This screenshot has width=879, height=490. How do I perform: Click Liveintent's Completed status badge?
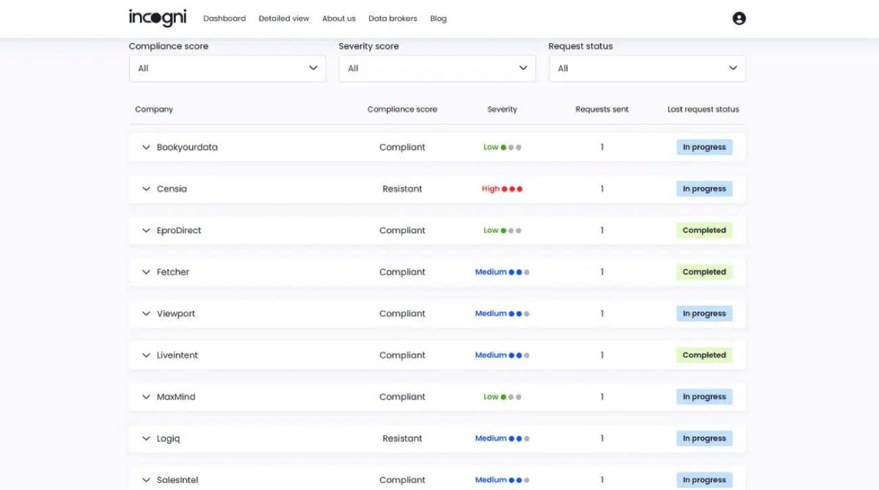tap(704, 356)
